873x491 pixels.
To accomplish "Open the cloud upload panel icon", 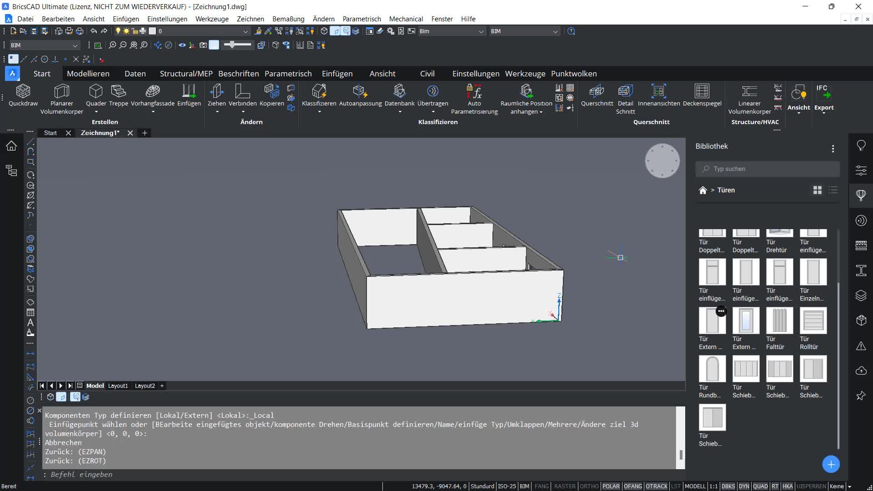I will (x=861, y=371).
